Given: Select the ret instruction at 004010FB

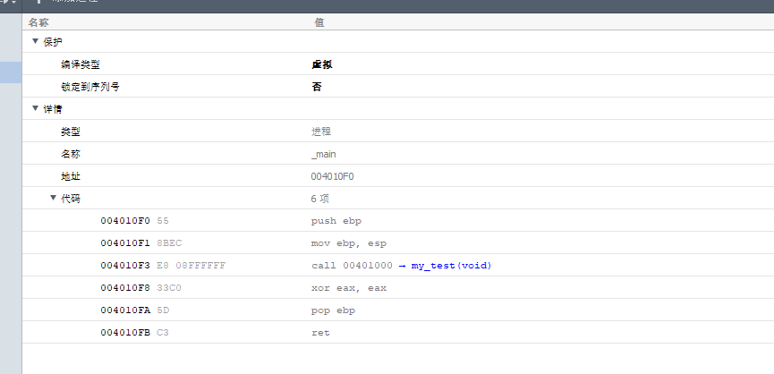Looking at the screenshot, I should 320,333.
